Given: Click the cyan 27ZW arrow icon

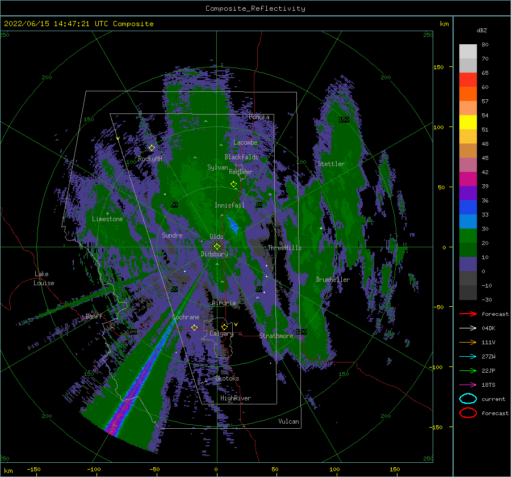Looking at the screenshot, I should [x=468, y=357].
